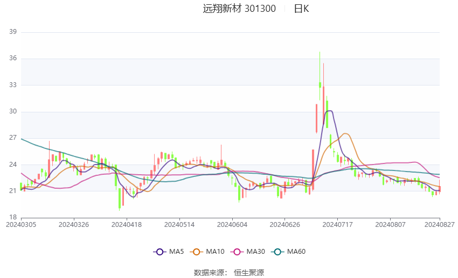Viewport: 458px width, 278px height.
Task: Toggle the MA30 legend item
Action: 248,252
